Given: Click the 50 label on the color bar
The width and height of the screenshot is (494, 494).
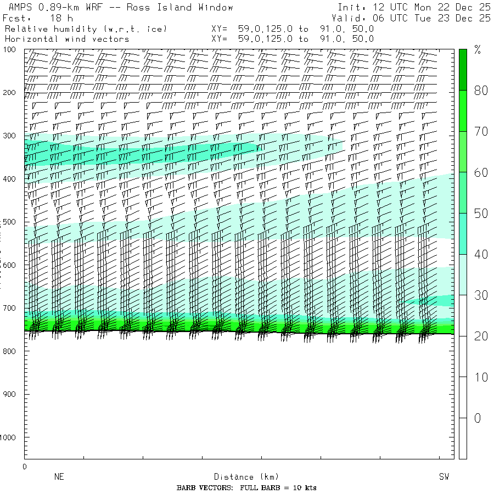Looking at the screenshot, I should coord(481,214).
